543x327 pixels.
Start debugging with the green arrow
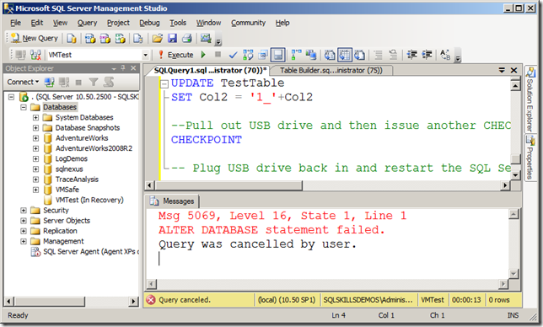[x=203, y=55]
